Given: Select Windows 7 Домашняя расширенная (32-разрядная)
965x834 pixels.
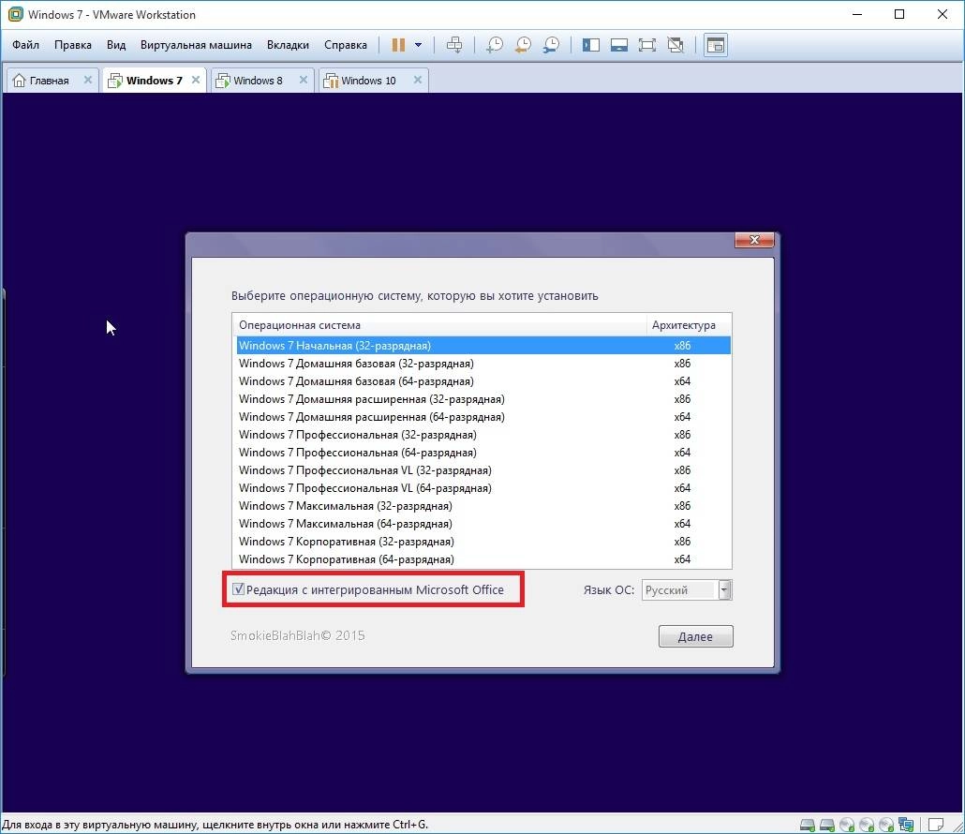Looking at the screenshot, I should (x=483, y=399).
